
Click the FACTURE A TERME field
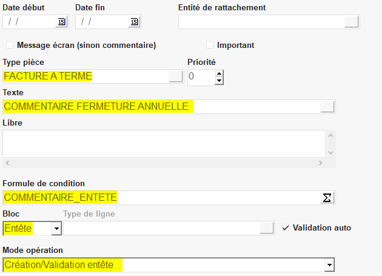tap(85, 76)
